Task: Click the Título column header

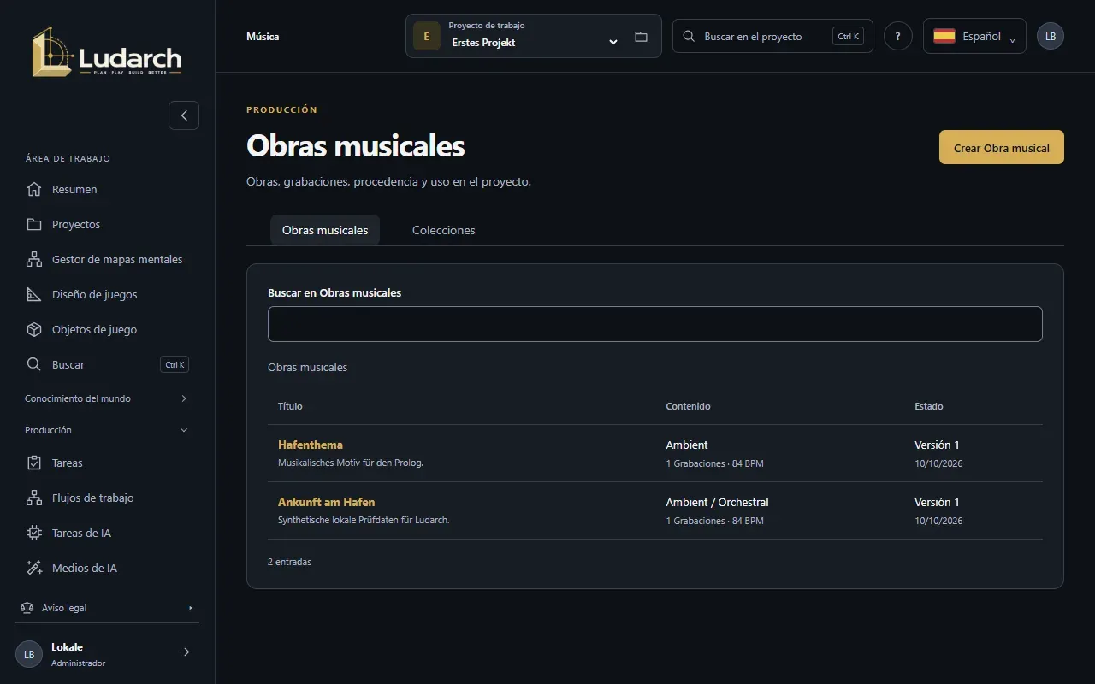Action: tap(290, 406)
